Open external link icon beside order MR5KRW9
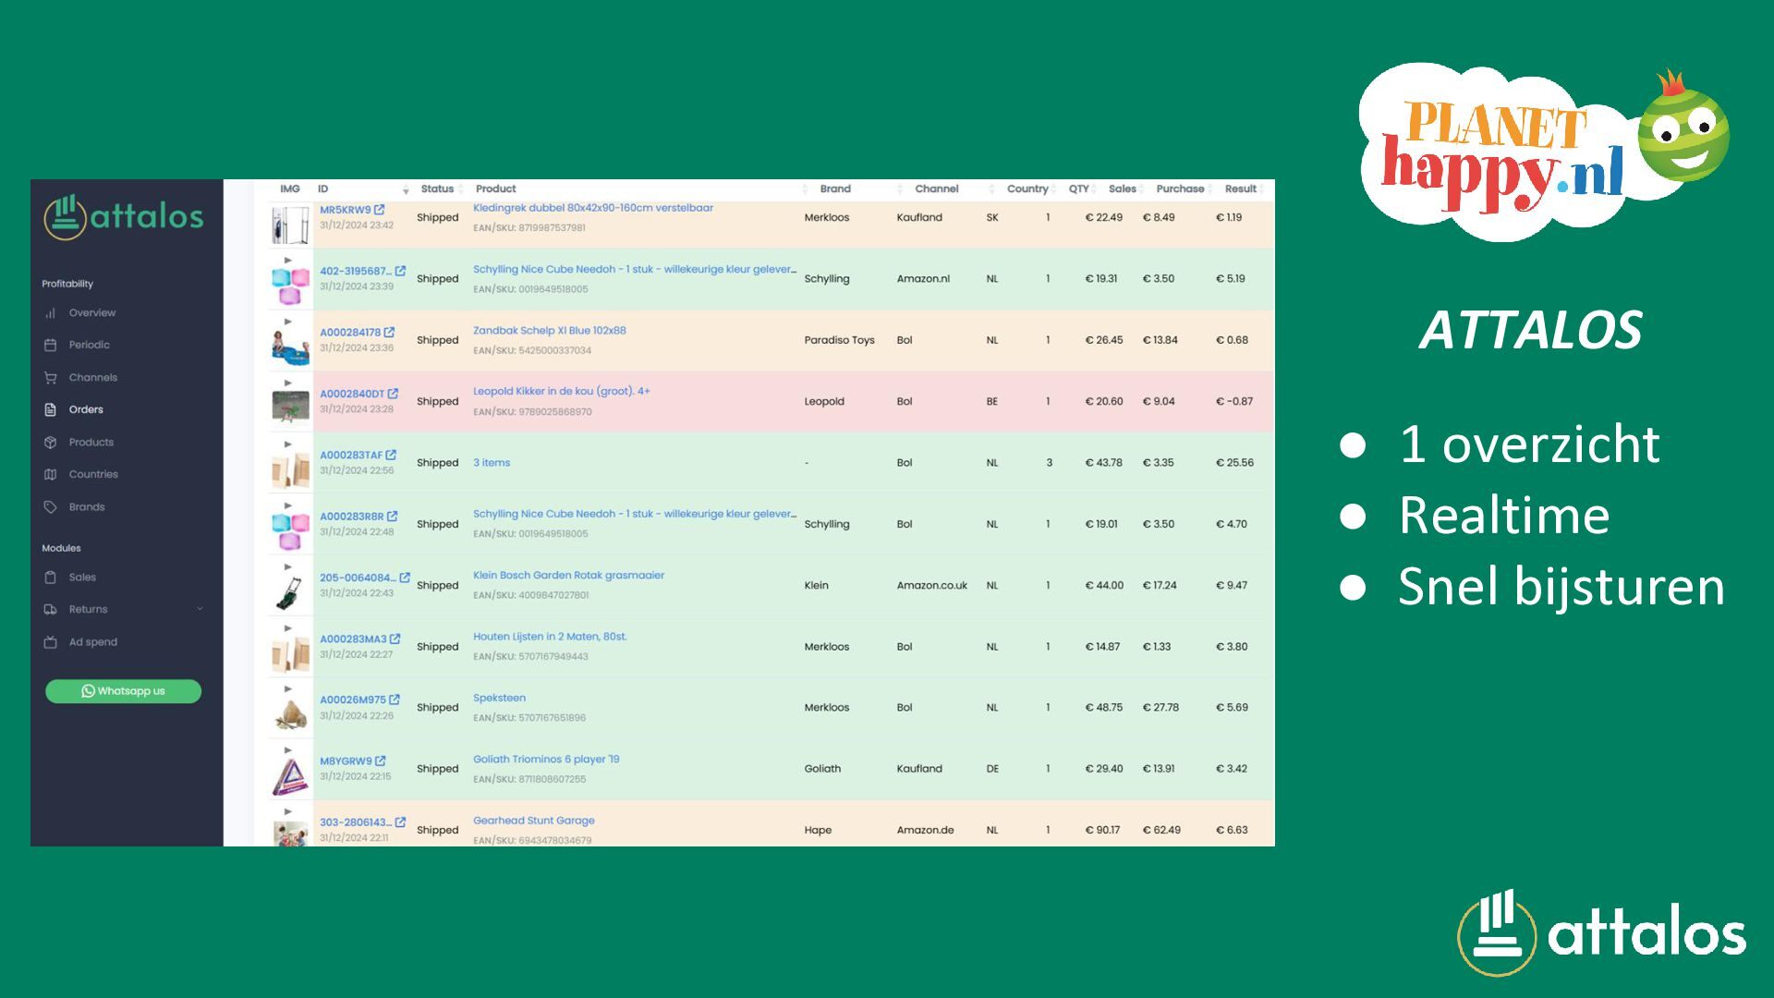The height and width of the screenshot is (998, 1774). point(380,210)
